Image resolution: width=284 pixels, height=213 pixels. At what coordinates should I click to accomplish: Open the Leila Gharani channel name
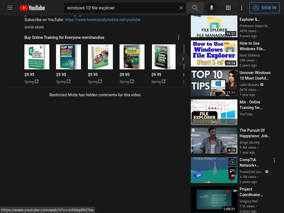tap(249, 85)
